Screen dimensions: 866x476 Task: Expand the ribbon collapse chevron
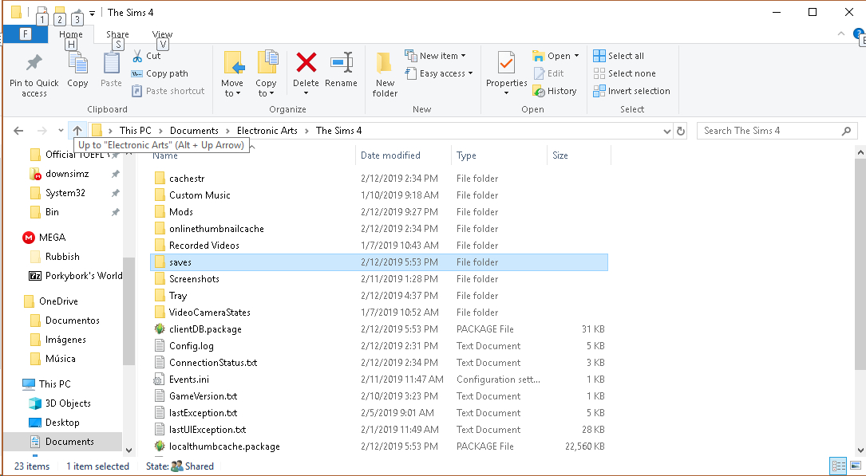click(841, 33)
